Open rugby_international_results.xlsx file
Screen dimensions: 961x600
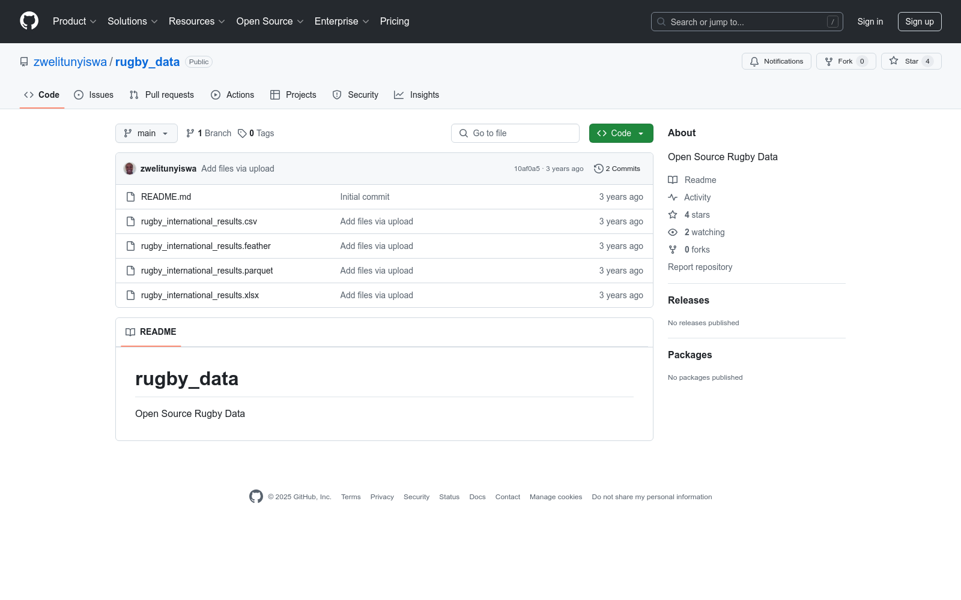200,295
